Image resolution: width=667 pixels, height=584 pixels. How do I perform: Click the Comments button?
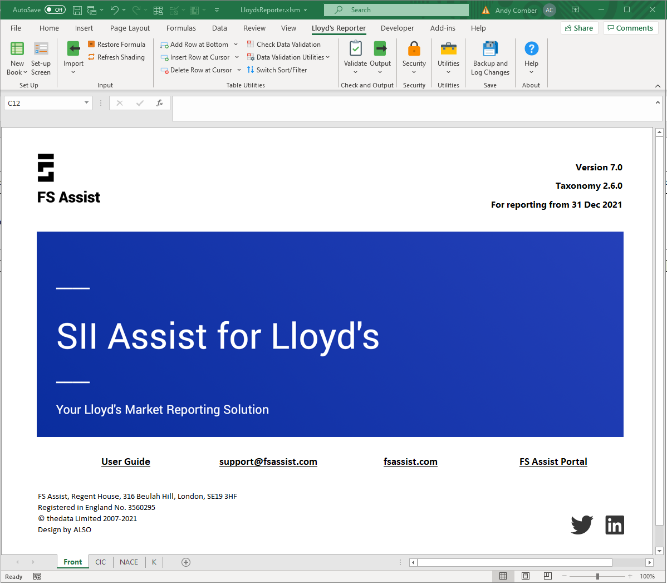pyautogui.click(x=630, y=28)
